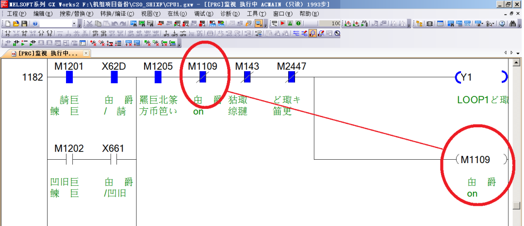Open the 转换/编译(C) menu
The image size is (524, 226).
pos(117,14)
